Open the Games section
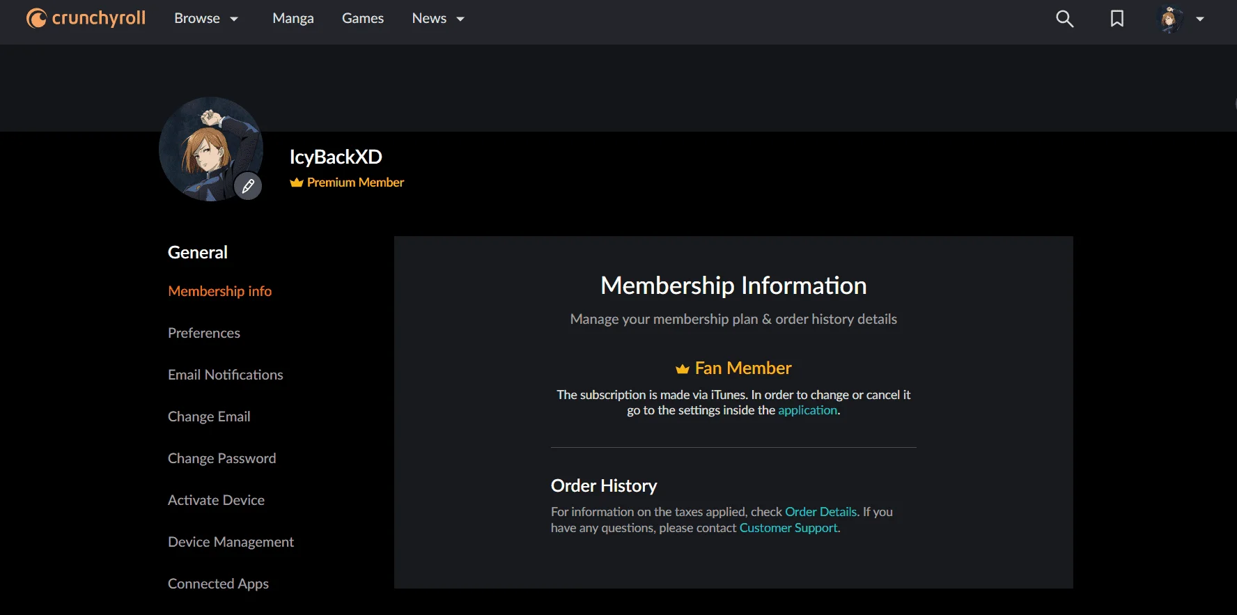 pyautogui.click(x=363, y=19)
